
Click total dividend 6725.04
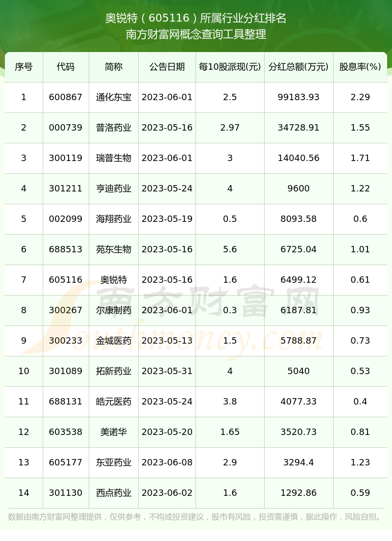298,249
